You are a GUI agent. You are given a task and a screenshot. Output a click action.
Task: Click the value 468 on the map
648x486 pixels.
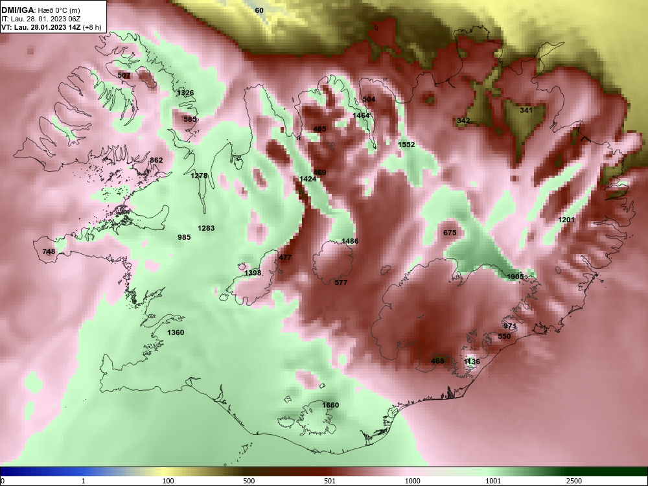[437, 361]
